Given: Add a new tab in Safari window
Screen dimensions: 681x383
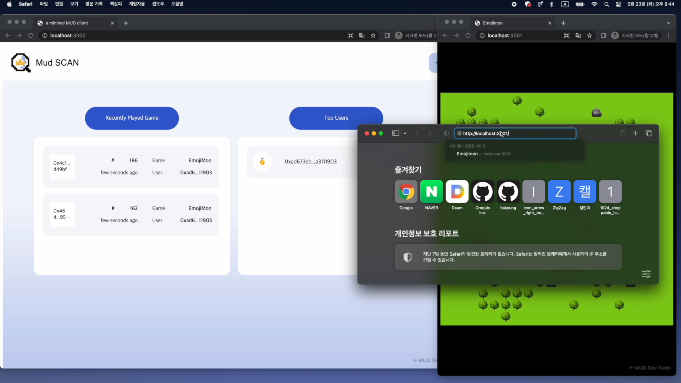Looking at the screenshot, I should 636,133.
